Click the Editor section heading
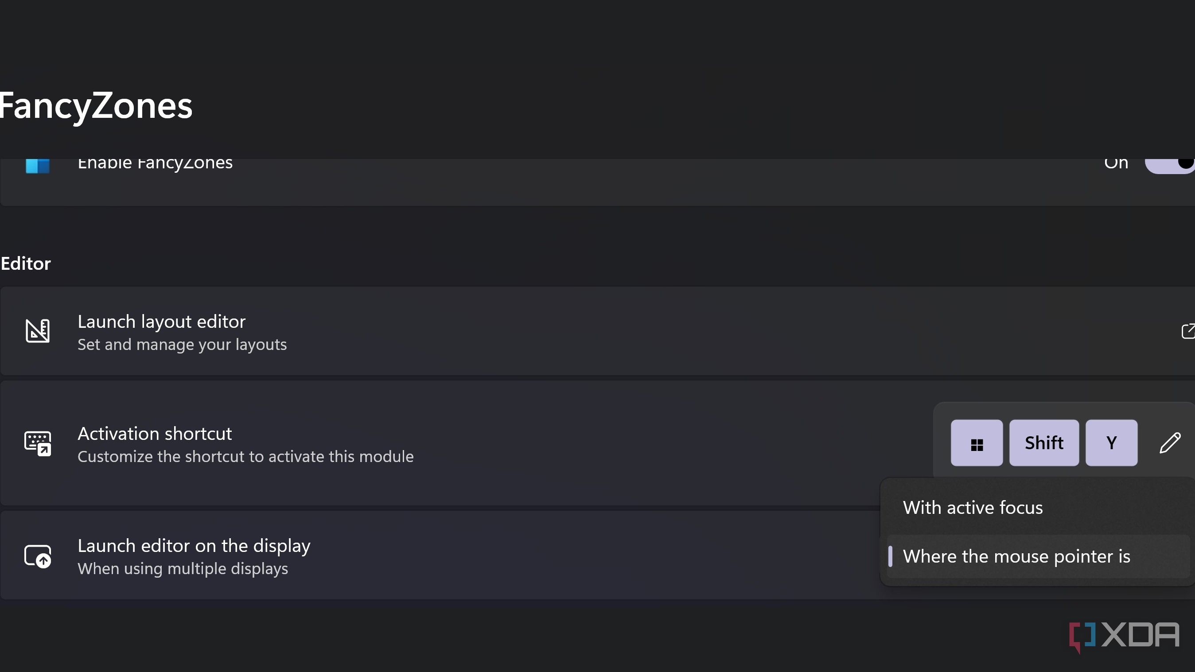The image size is (1195, 672). coord(26,264)
